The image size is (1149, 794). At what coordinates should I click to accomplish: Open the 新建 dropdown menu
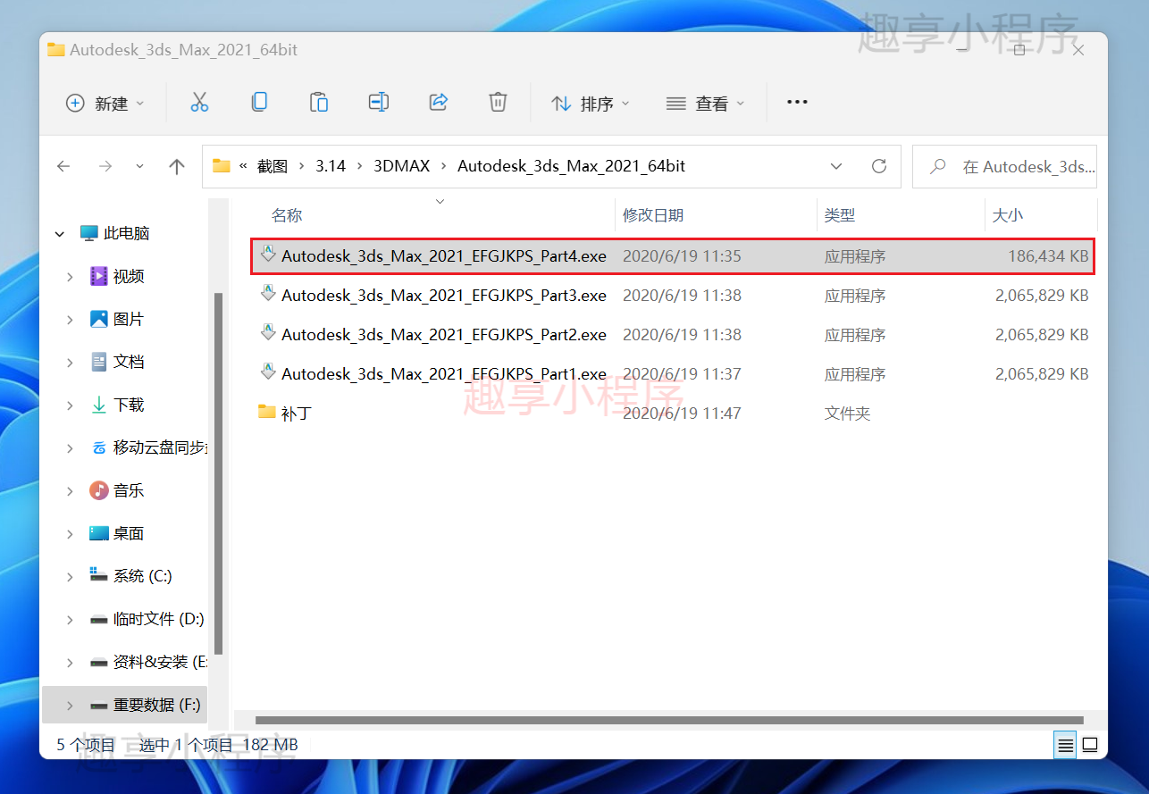[105, 104]
